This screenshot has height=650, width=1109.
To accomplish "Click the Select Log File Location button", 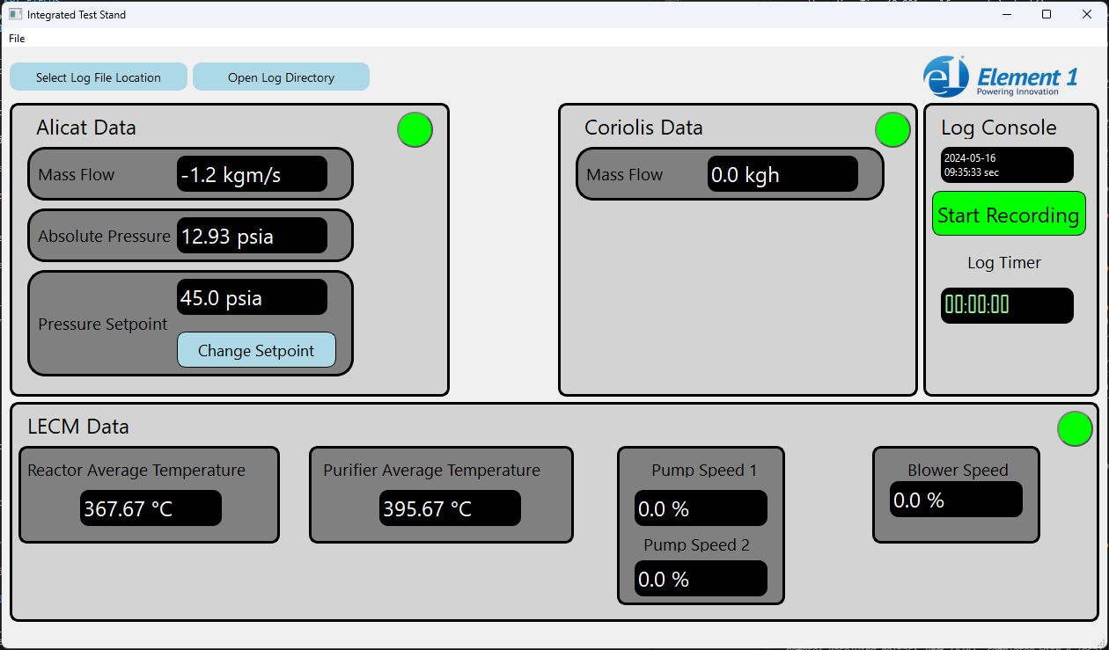I will [x=98, y=77].
